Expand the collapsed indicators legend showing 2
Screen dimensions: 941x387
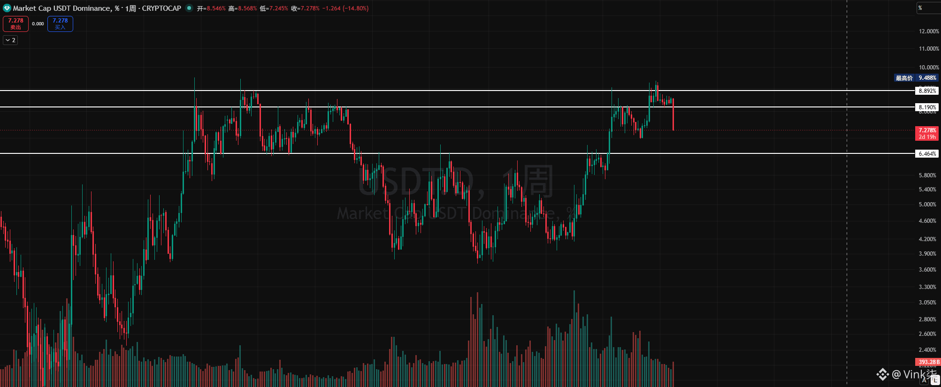[x=10, y=40]
